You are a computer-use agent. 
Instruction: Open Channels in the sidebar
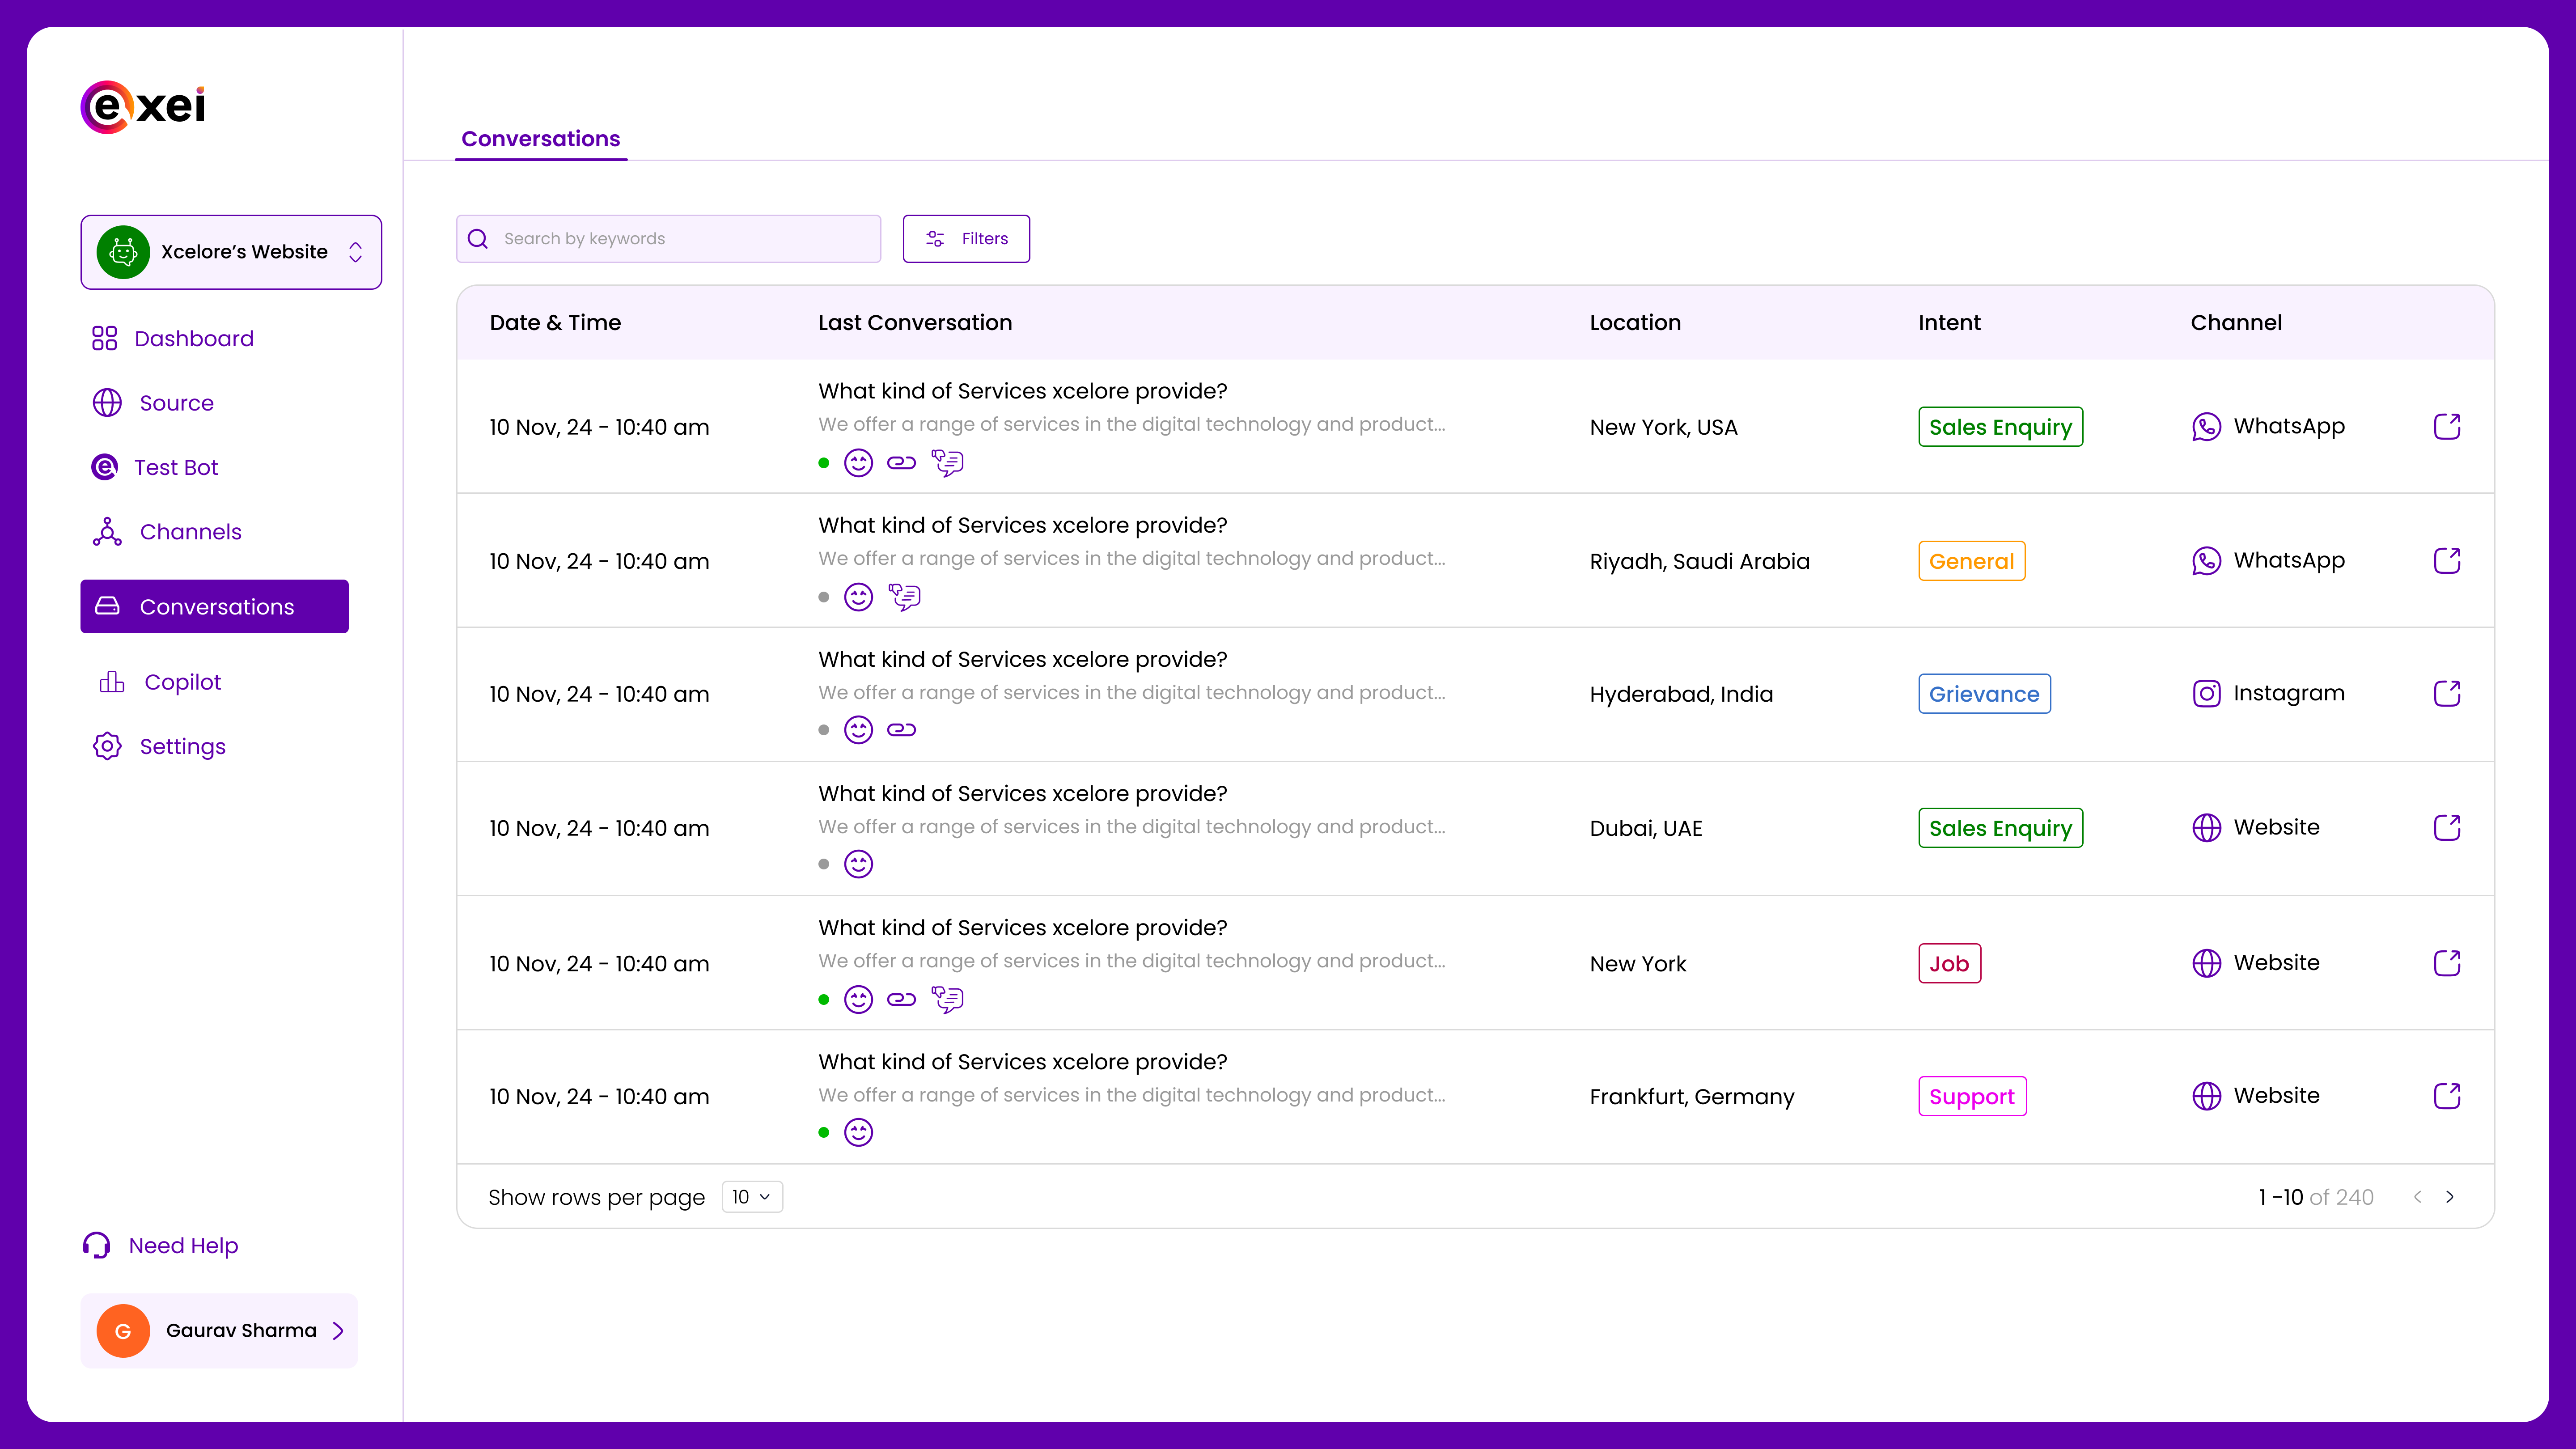(x=166, y=532)
